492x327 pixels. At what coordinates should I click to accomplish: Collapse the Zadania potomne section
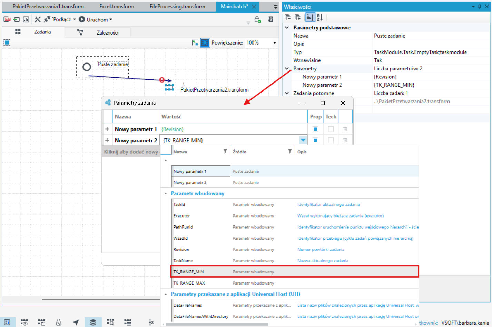287,93
